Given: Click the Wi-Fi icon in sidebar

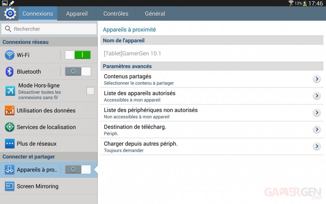Looking at the screenshot, I should pyautogui.click(x=10, y=55).
